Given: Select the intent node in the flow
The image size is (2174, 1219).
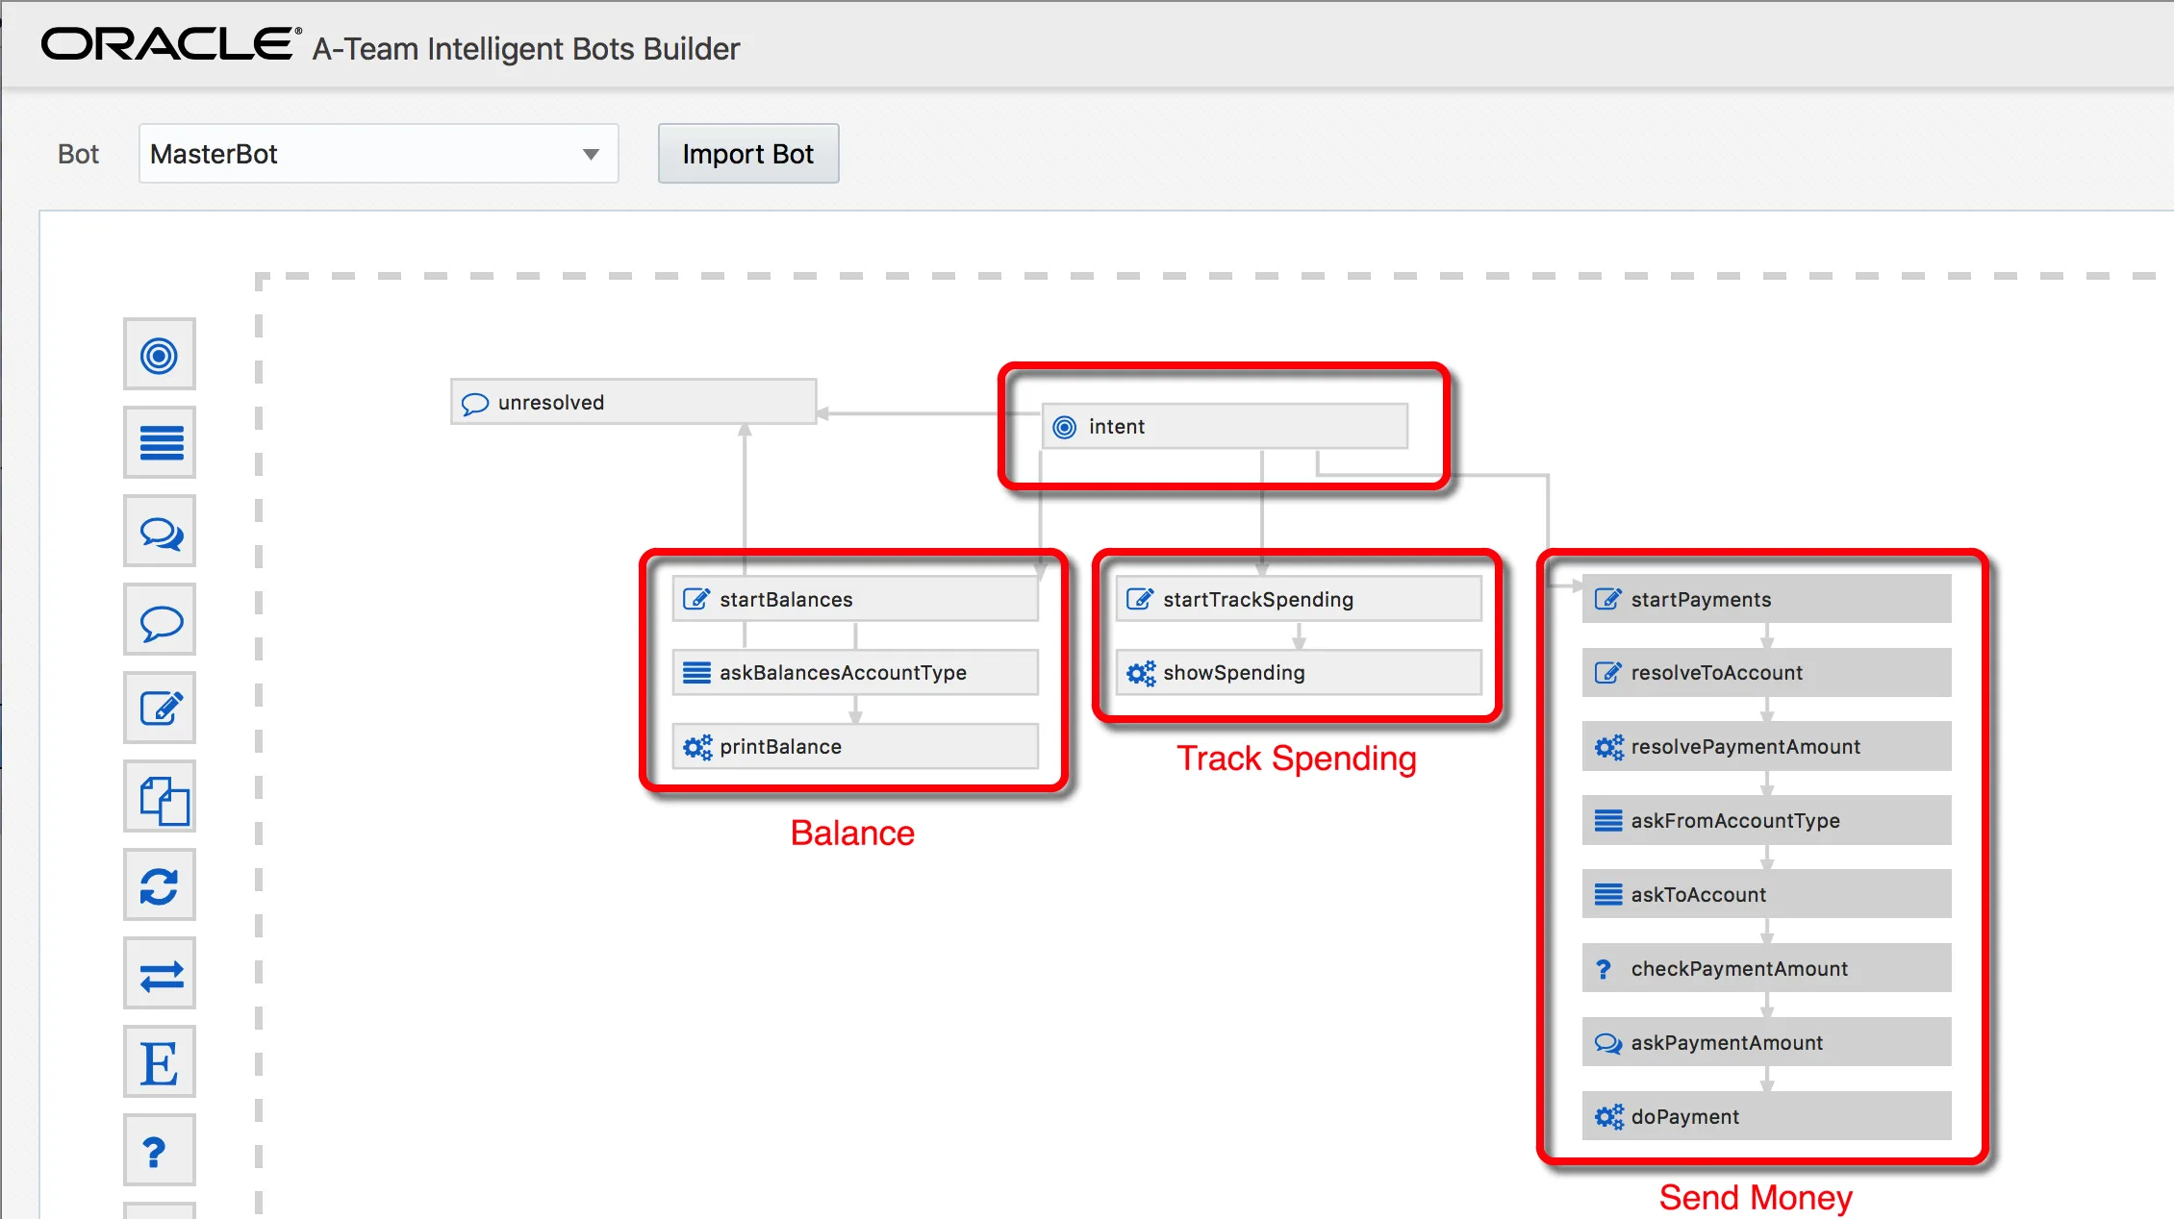Looking at the screenshot, I should 1224,426.
